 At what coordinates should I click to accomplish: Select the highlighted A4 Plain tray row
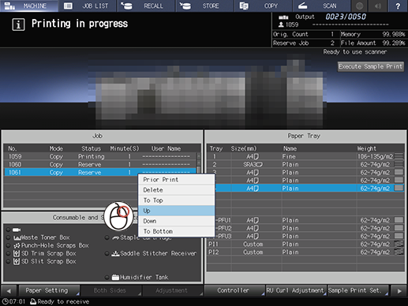coord(309,188)
